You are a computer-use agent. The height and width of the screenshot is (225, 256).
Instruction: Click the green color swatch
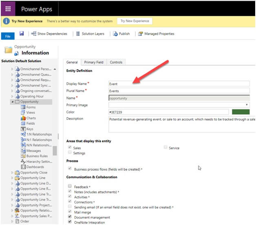click(241, 112)
